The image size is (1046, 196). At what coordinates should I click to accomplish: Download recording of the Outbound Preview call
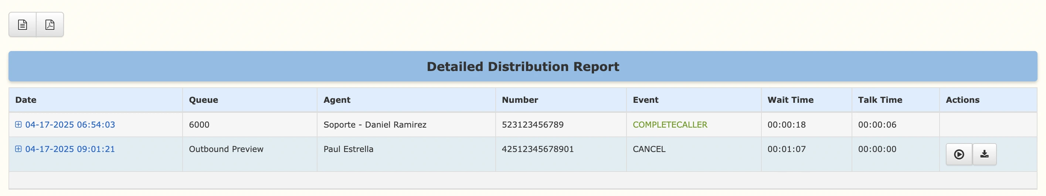pyautogui.click(x=984, y=154)
